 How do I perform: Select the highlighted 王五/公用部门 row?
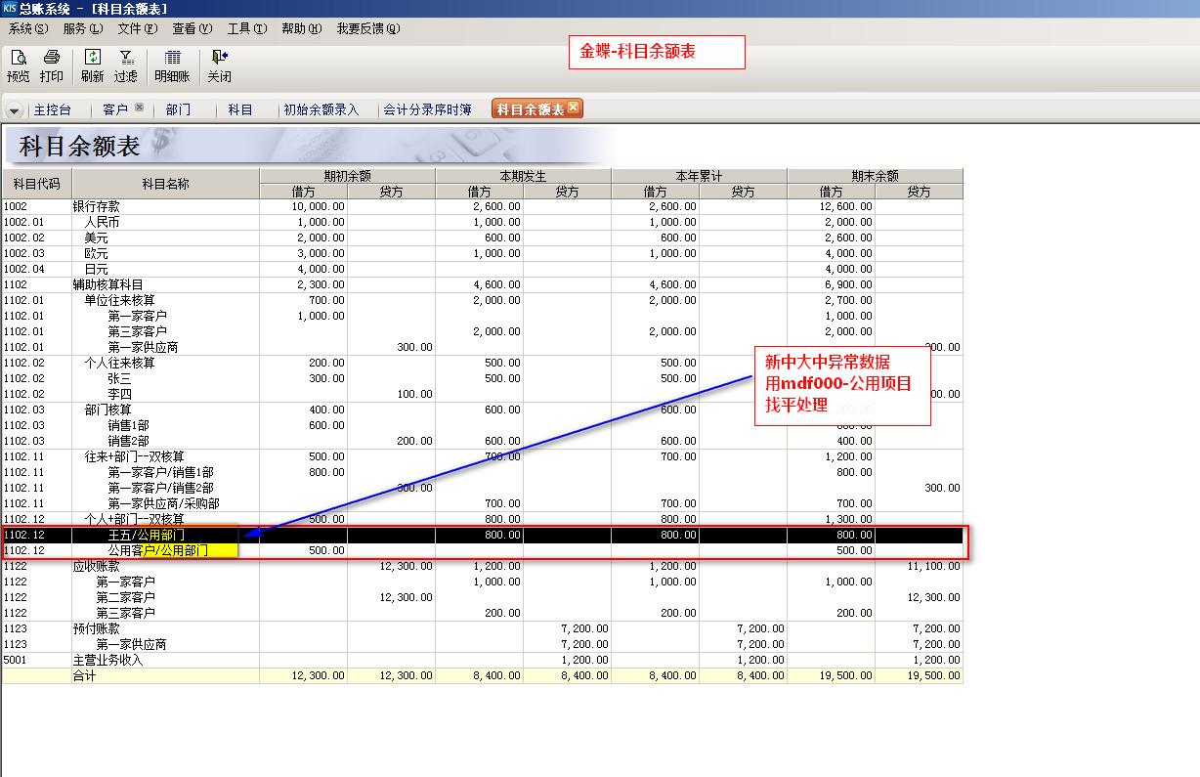point(146,536)
